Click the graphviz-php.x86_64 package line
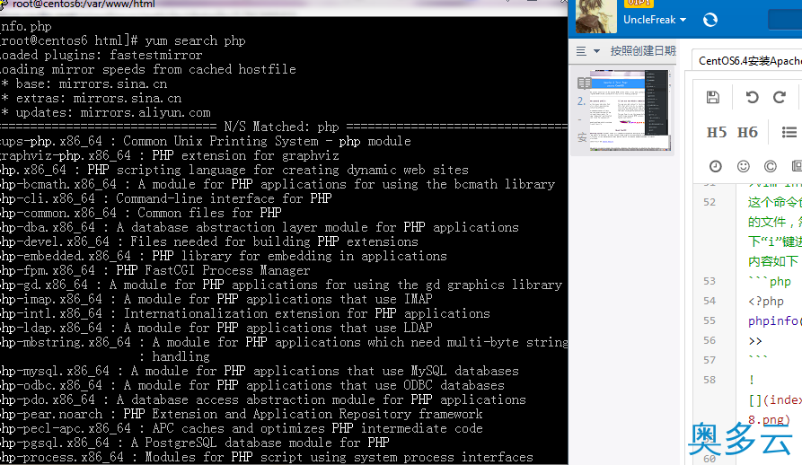 pyautogui.click(x=170, y=155)
